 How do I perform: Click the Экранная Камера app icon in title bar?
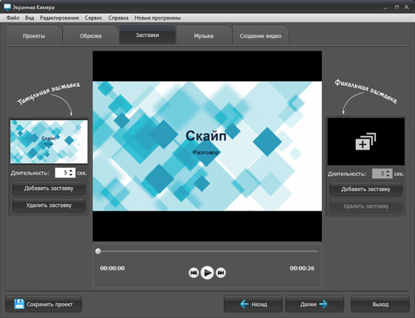coord(7,7)
